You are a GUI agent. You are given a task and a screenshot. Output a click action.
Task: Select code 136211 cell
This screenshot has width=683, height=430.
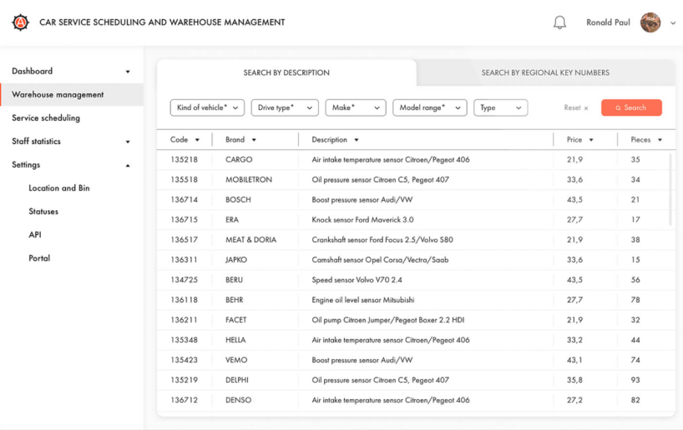click(x=184, y=320)
